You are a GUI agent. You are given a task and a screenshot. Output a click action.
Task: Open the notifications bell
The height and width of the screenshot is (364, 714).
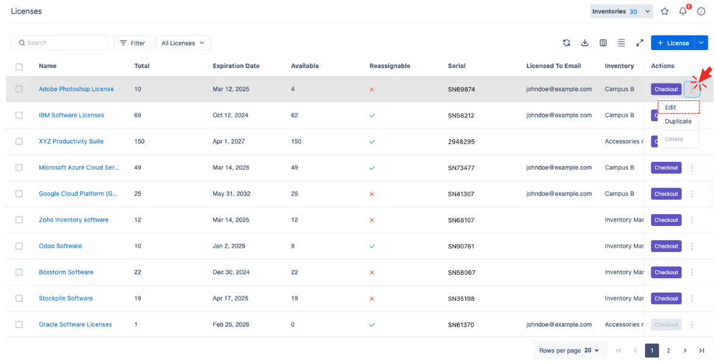pyautogui.click(x=683, y=12)
